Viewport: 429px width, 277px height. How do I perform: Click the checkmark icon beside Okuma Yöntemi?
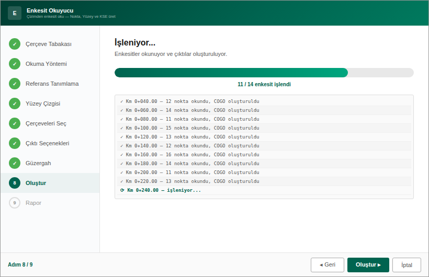pos(15,64)
